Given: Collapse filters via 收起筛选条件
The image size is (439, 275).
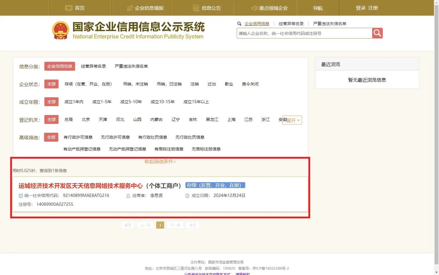Looking at the screenshot, I should 160,161.
